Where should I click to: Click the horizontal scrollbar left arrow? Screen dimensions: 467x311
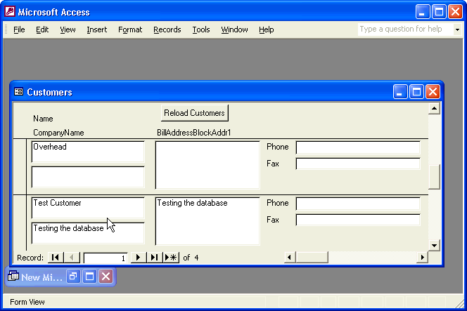pyautogui.click(x=289, y=257)
